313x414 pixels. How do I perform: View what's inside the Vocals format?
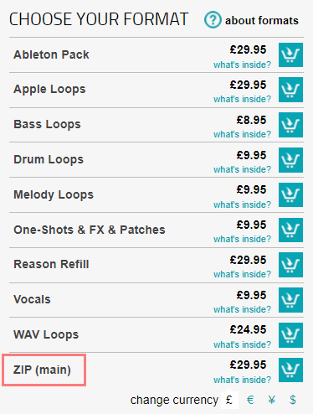click(x=242, y=309)
